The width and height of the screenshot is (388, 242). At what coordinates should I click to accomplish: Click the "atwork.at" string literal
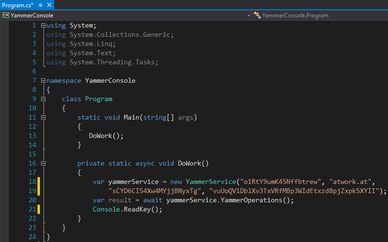[352, 182]
